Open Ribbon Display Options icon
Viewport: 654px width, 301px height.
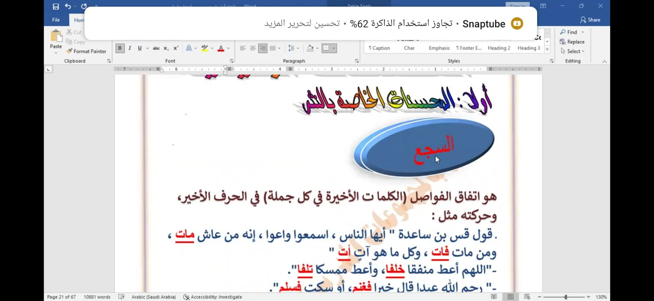543,6
